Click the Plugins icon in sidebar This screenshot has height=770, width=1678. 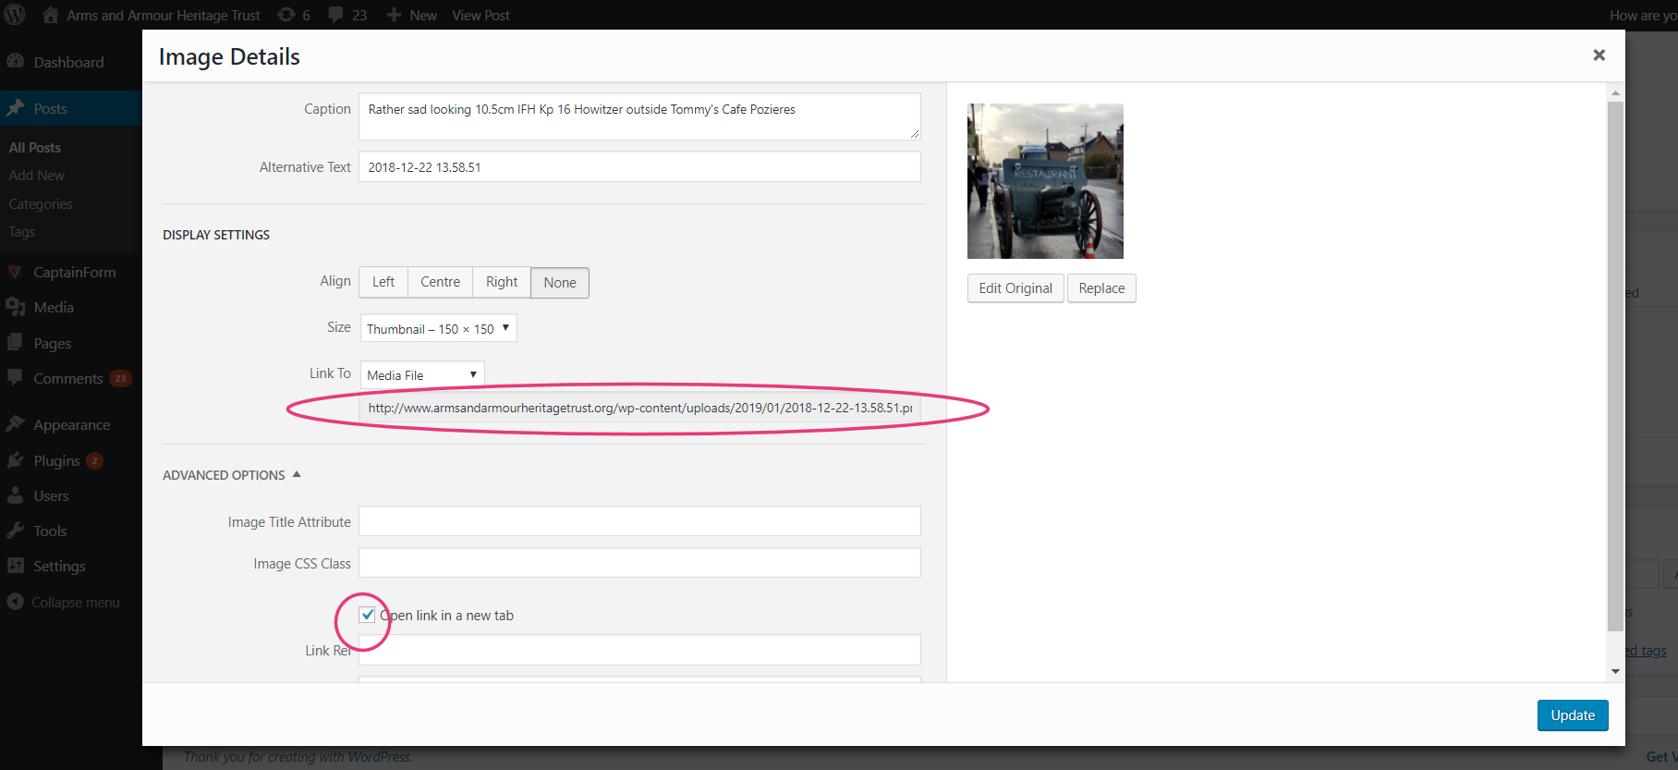point(16,460)
